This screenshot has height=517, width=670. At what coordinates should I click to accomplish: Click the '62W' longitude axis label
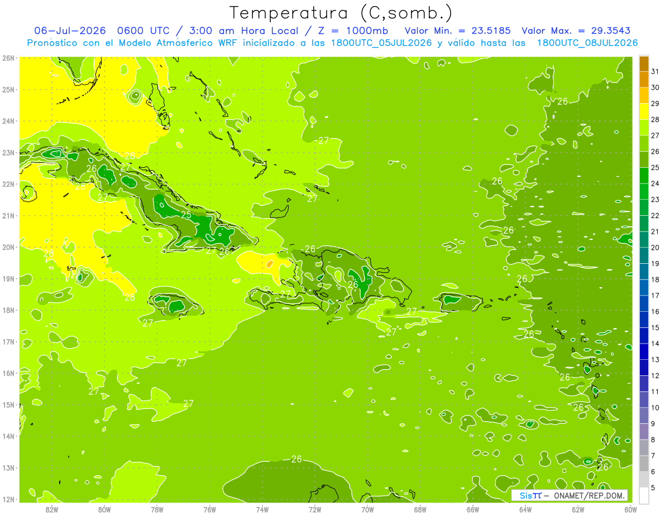(578, 509)
